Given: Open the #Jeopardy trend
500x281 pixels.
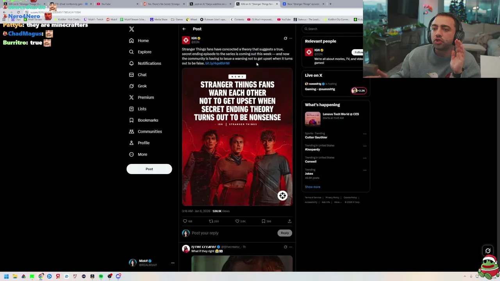Looking at the screenshot, I should (x=312, y=149).
